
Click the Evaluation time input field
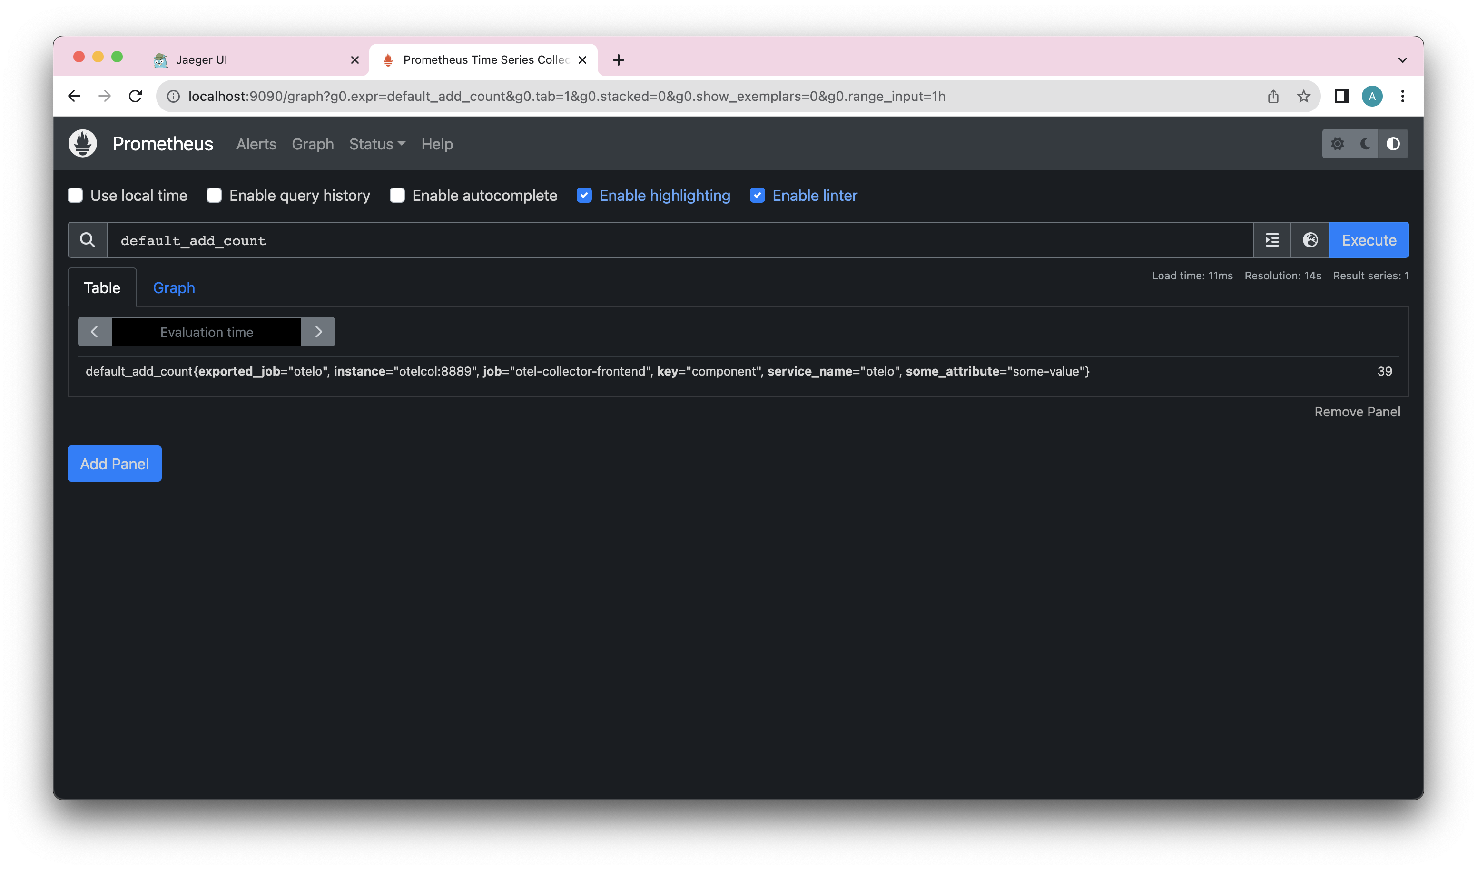pos(207,331)
